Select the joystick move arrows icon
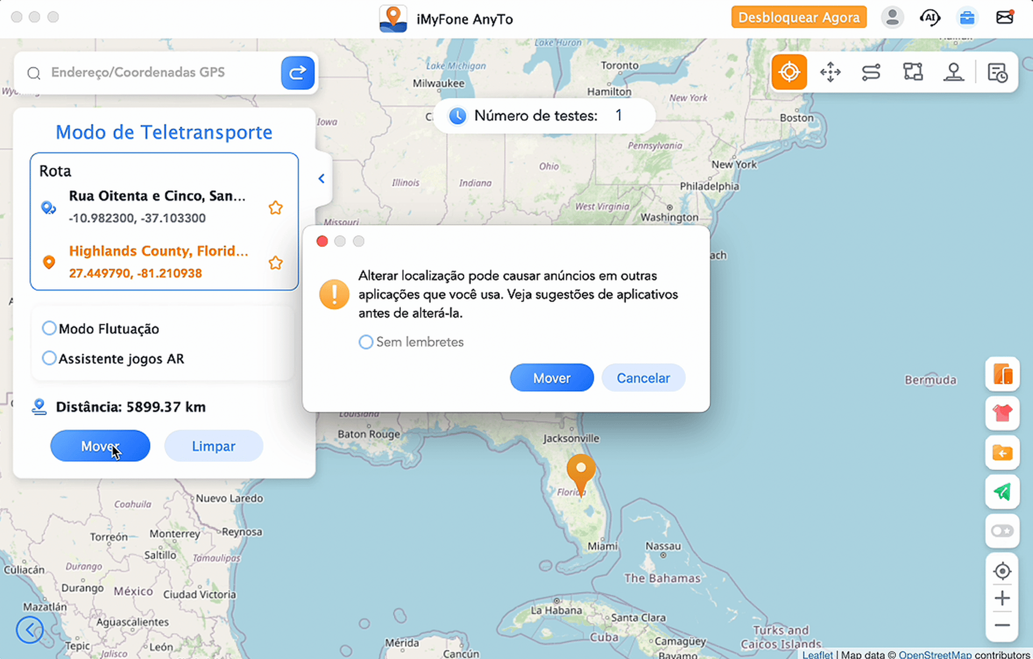This screenshot has height=659, width=1033. coord(830,72)
